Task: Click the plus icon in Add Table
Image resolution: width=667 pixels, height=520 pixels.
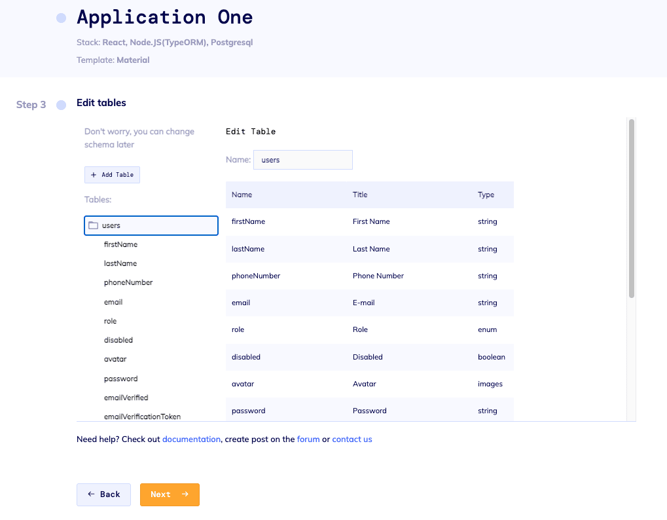Action: click(94, 175)
